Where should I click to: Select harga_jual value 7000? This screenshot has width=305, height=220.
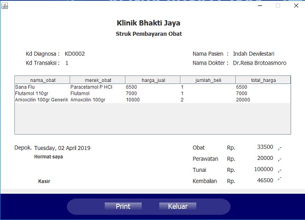(x=153, y=93)
